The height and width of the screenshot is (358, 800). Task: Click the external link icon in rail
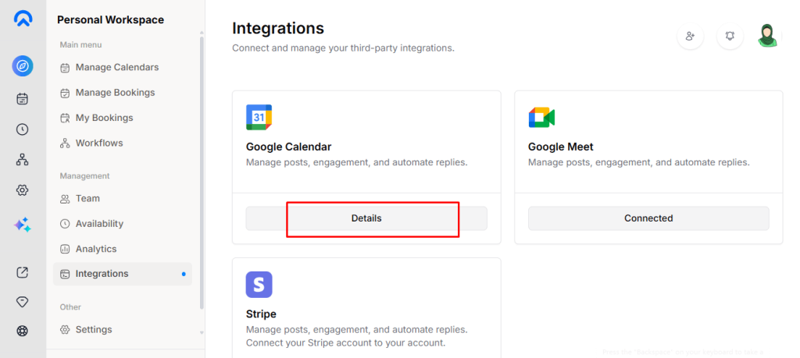pyautogui.click(x=23, y=272)
